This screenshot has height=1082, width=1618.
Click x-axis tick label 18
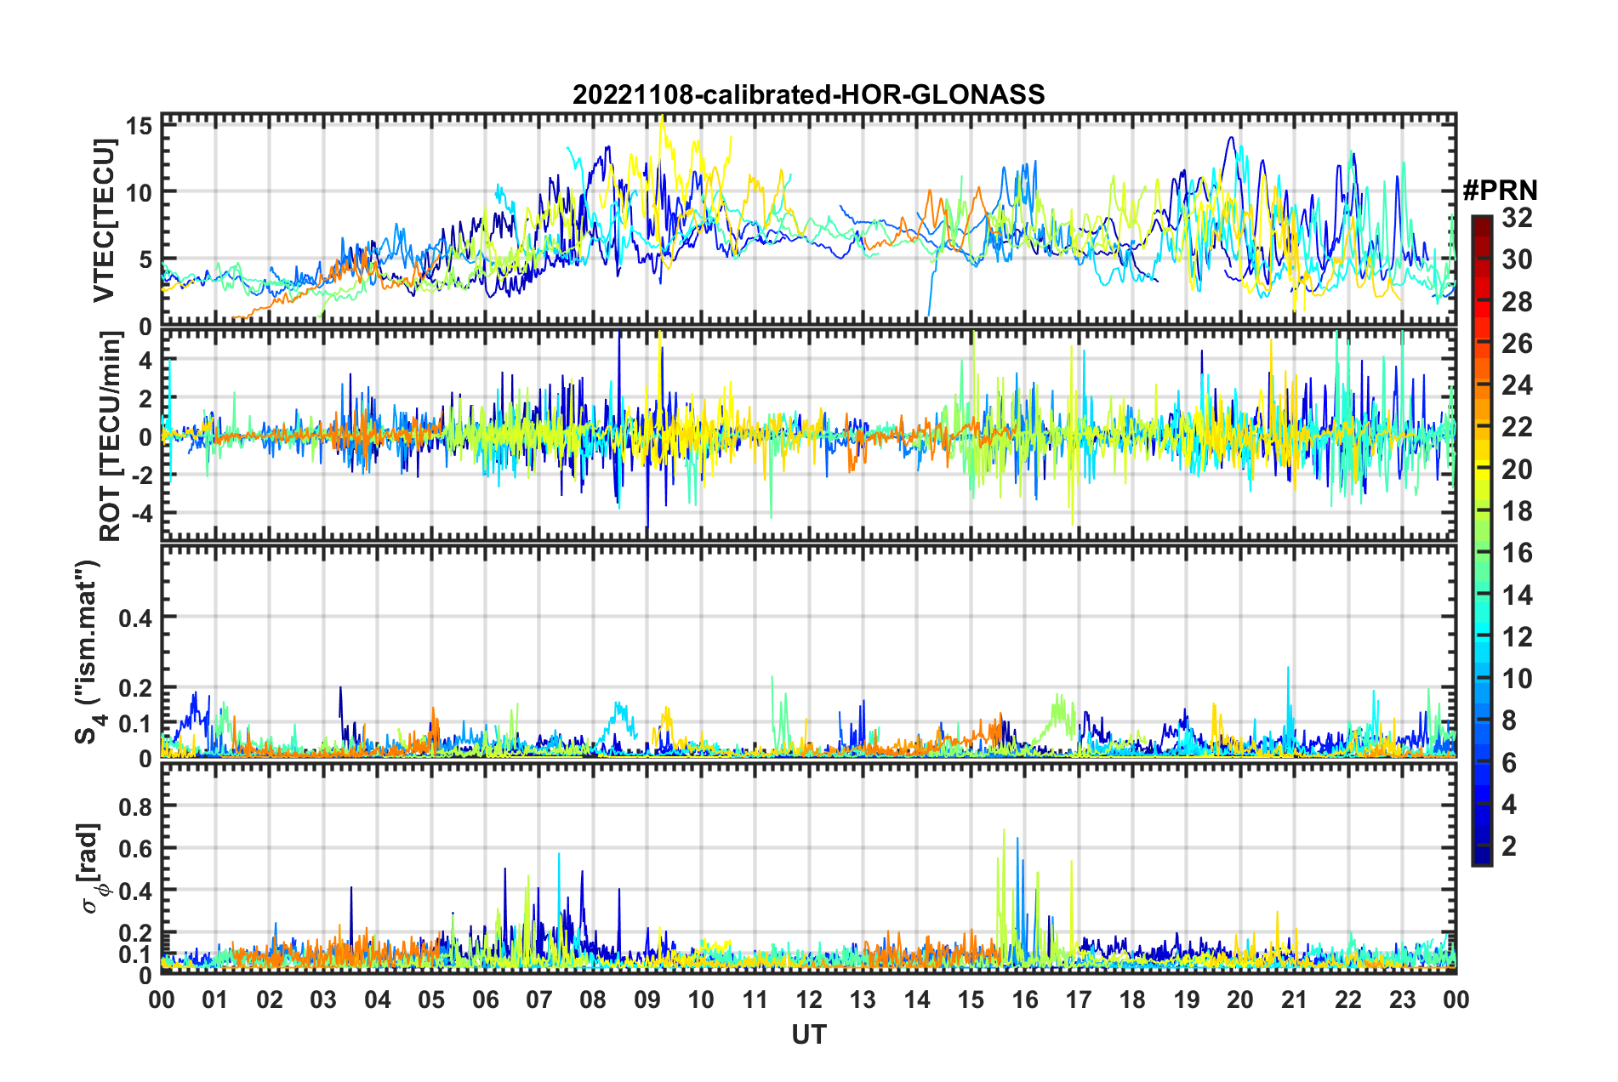tap(1132, 999)
